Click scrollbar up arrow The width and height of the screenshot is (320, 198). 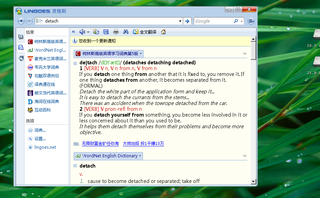click(x=253, y=39)
